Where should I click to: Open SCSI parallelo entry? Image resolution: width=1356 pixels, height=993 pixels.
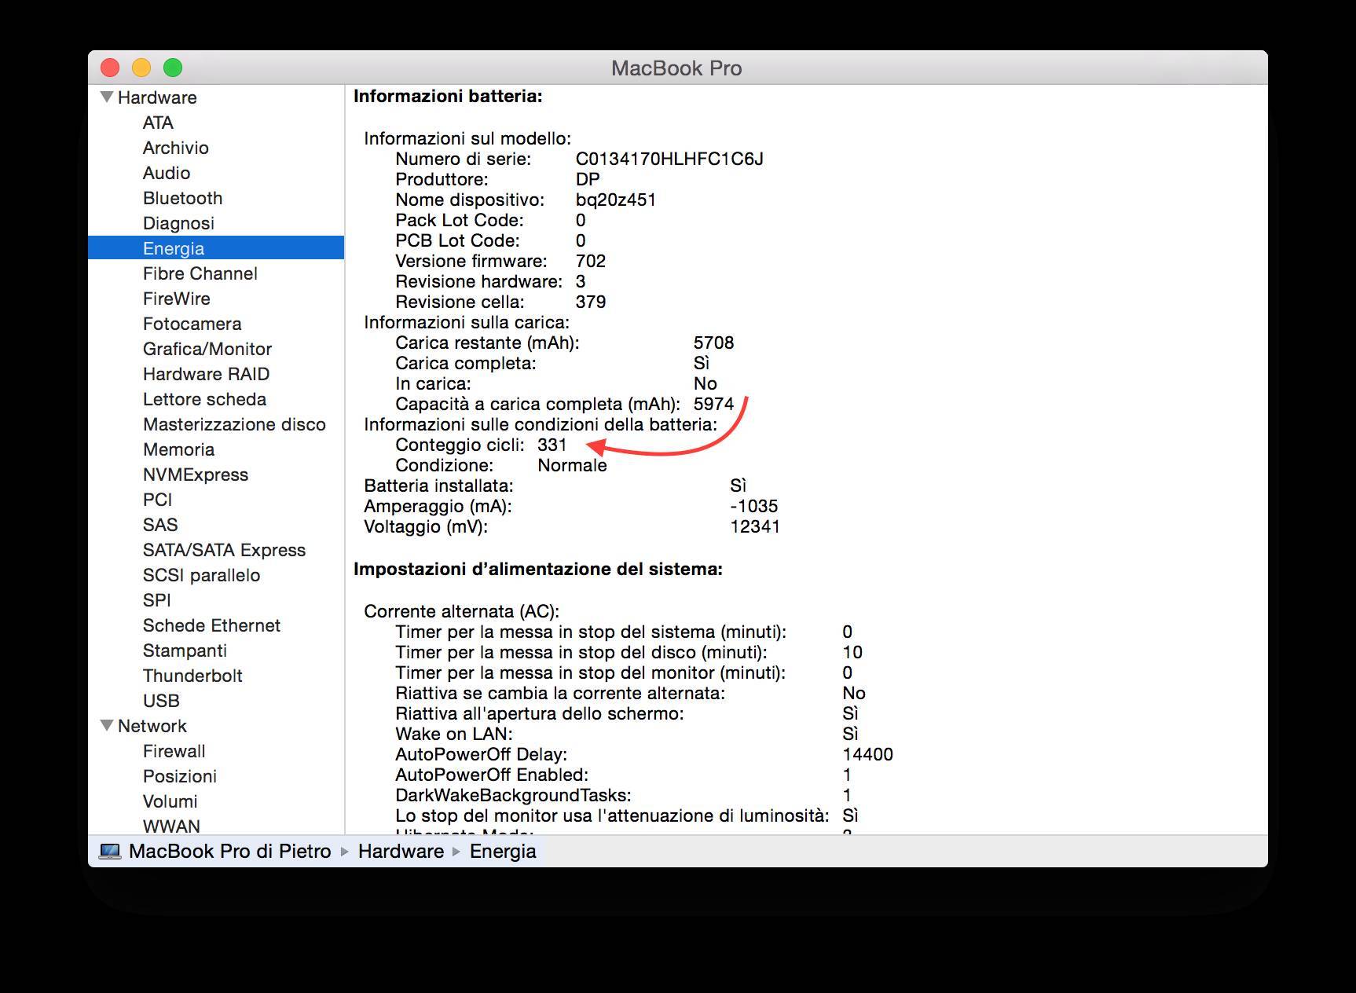point(202,575)
